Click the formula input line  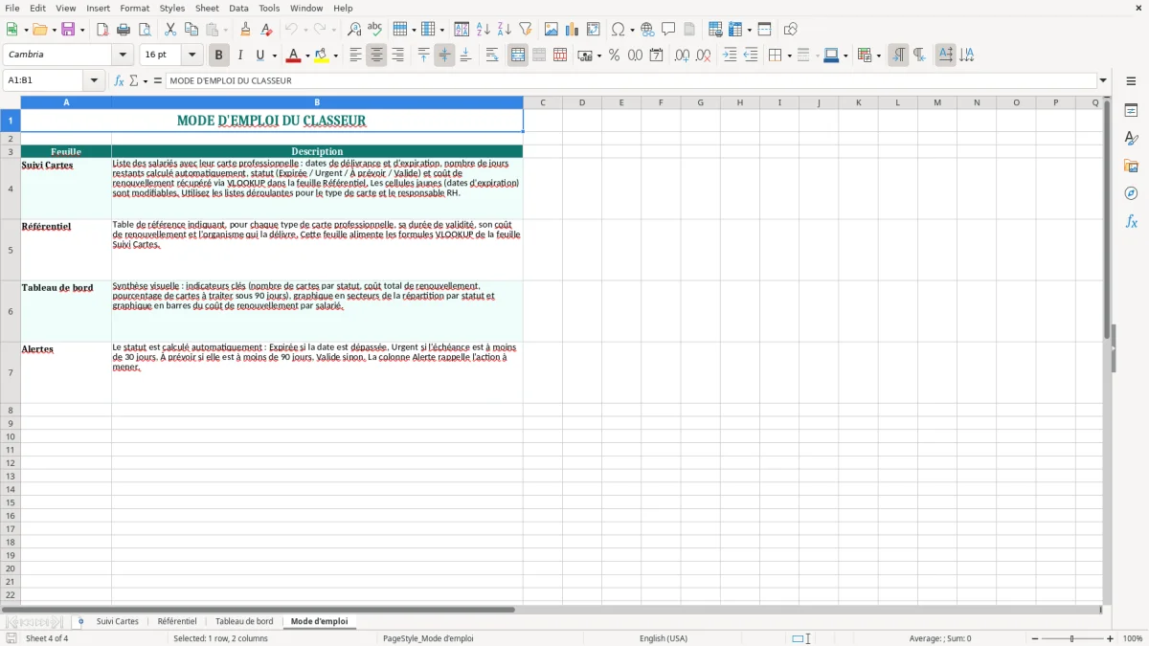[631, 81]
